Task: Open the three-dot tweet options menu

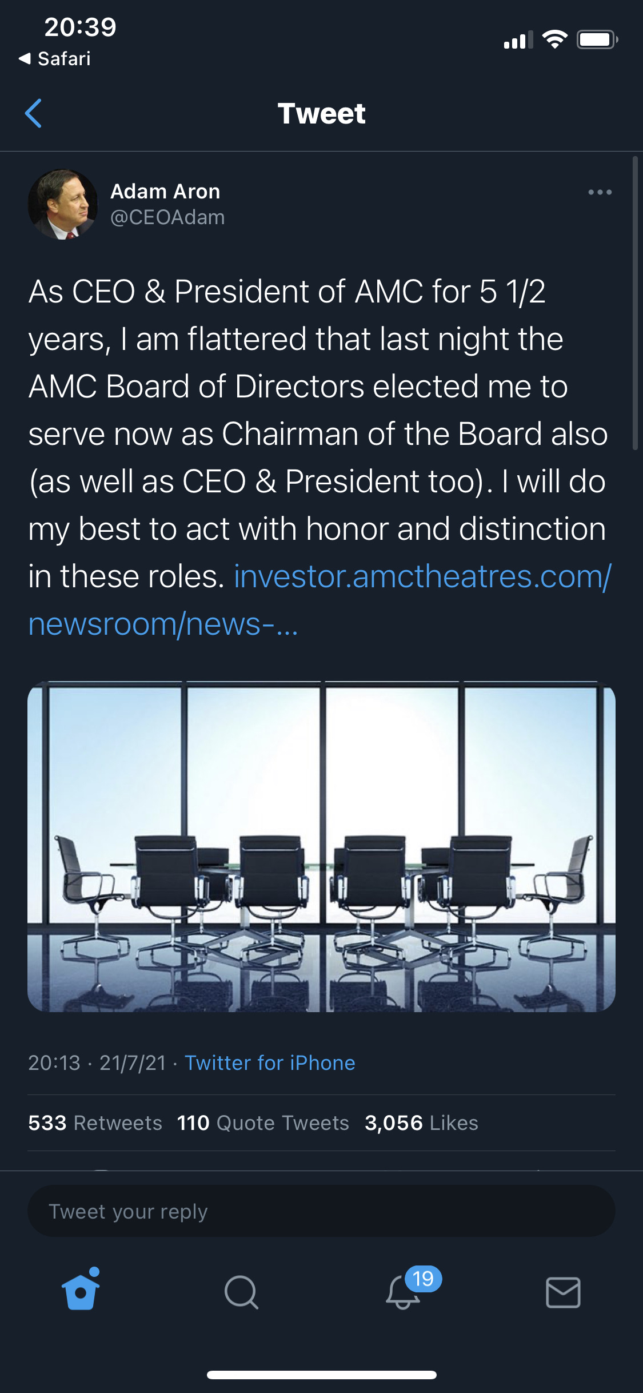Action: pos(600,192)
